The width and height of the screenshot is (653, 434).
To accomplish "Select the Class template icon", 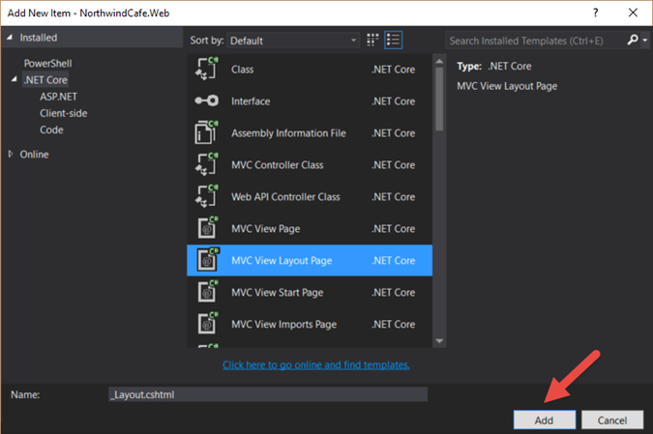I will point(206,70).
